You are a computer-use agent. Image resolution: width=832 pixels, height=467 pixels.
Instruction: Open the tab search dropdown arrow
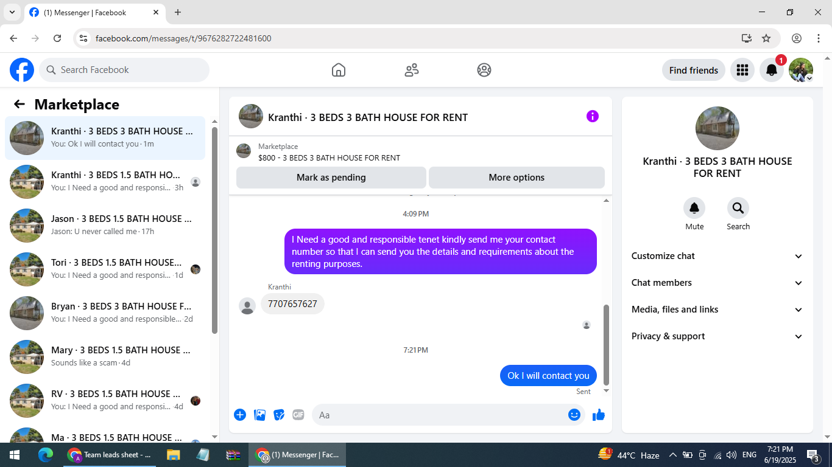click(x=12, y=12)
